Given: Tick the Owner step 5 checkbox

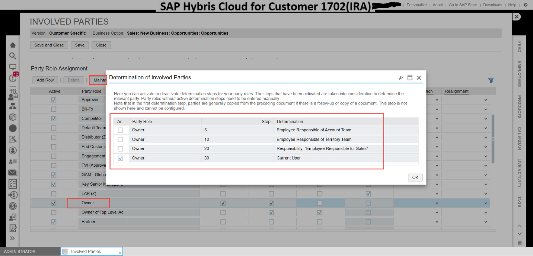Looking at the screenshot, I should click(120, 130).
